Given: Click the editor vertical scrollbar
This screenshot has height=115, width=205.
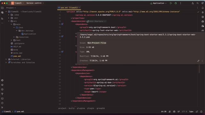Looking at the screenshot, I should [199, 69].
